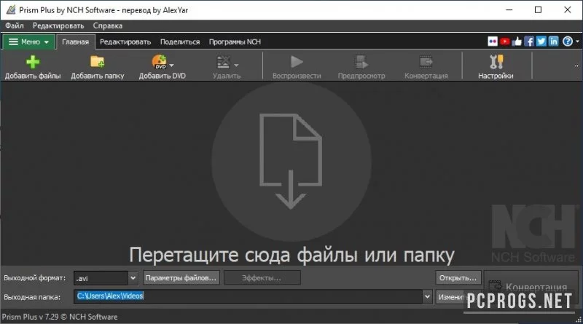Screen dimensions: 583x324
Task: Click the YouTube icon
Action: coord(504,42)
